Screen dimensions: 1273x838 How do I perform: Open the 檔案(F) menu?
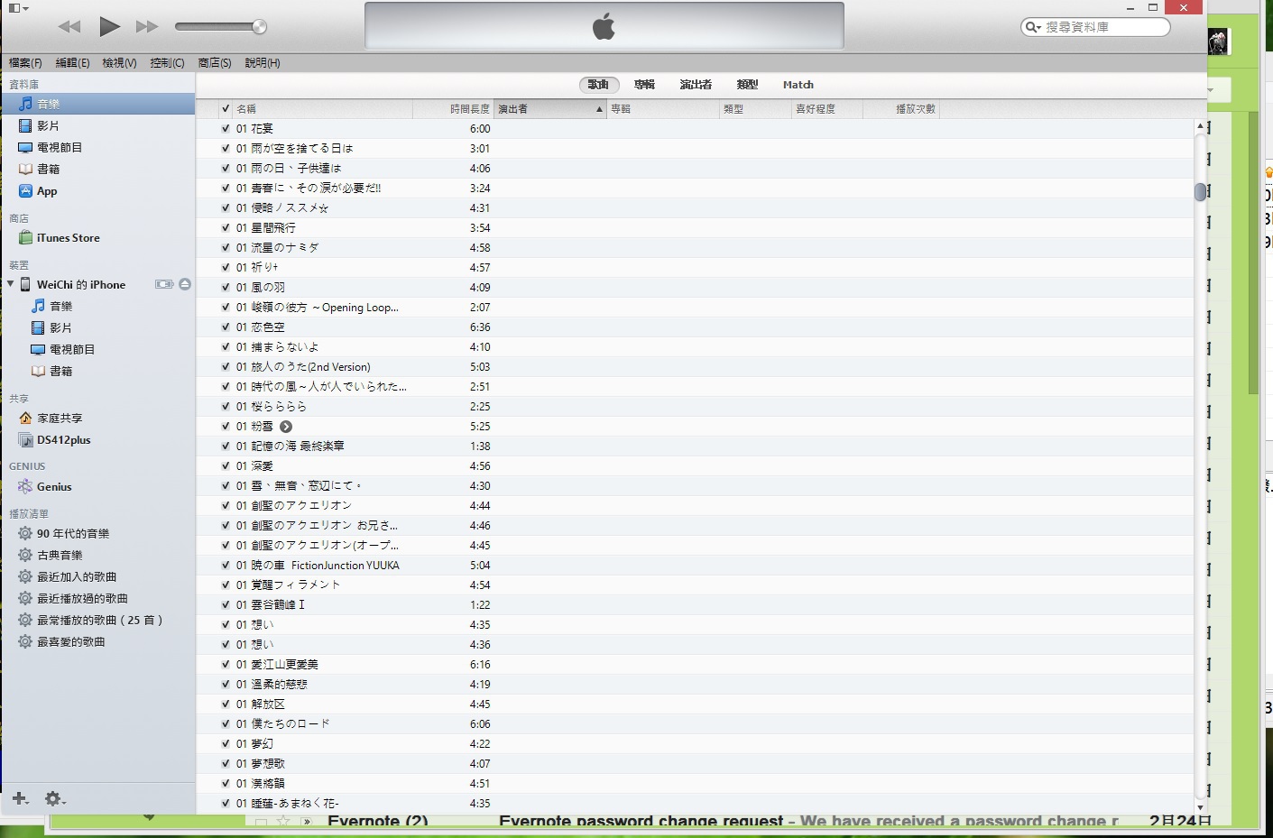pyautogui.click(x=25, y=63)
